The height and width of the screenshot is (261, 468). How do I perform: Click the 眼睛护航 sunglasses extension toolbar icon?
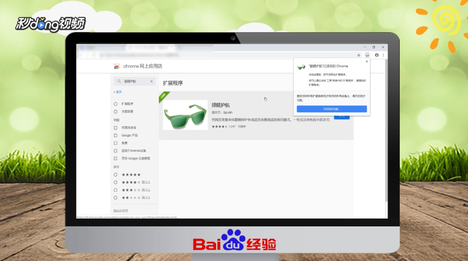pyautogui.click(x=367, y=55)
